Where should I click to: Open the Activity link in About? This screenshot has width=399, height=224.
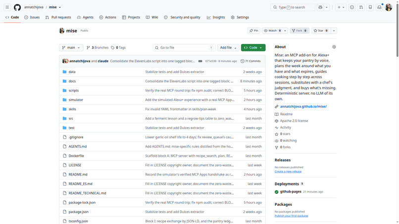(x=286, y=128)
